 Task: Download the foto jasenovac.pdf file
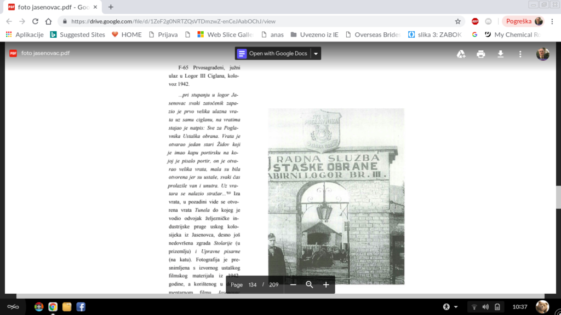pyautogui.click(x=500, y=54)
